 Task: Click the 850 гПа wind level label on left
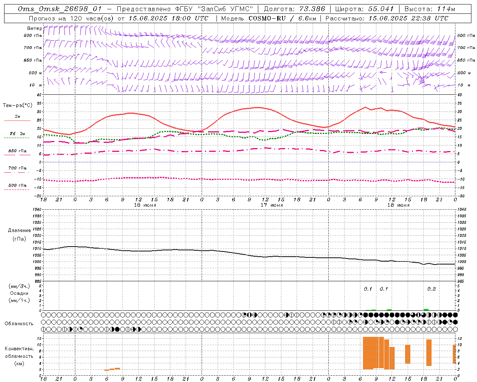click(x=33, y=60)
